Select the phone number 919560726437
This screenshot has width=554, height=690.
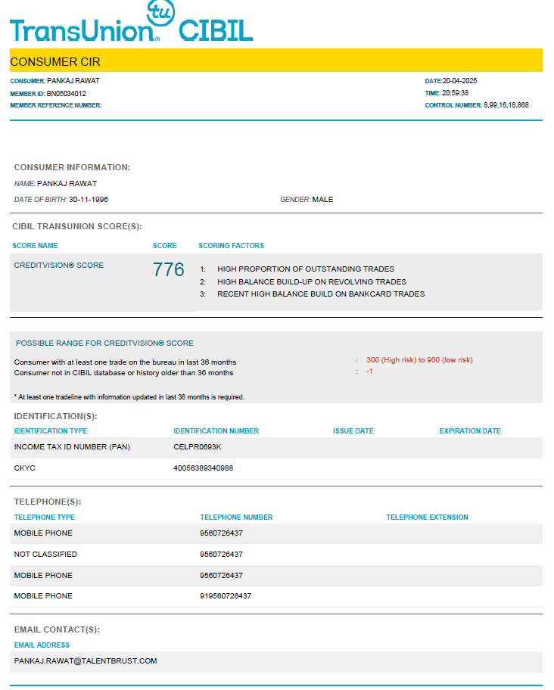pos(226,596)
